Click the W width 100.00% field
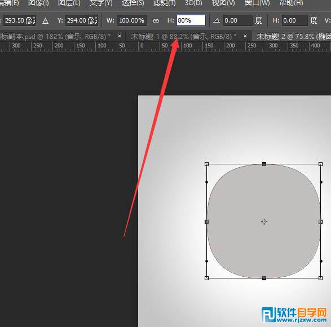 point(132,20)
